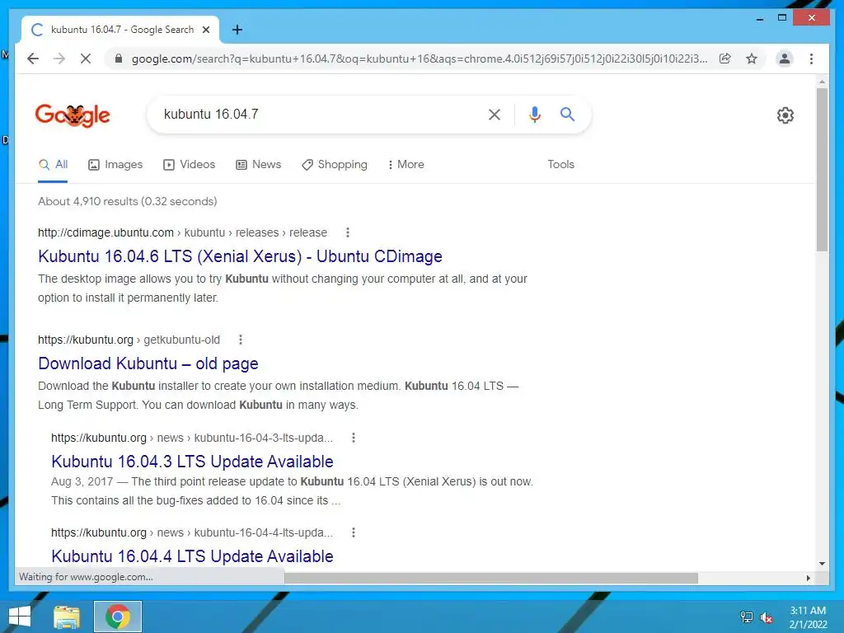Open a new browser tab
This screenshot has height=633, width=844.
click(237, 30)
